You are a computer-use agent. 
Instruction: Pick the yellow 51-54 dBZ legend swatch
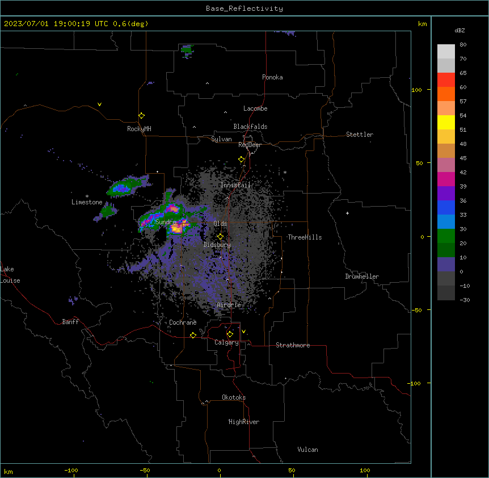(446, 122)
